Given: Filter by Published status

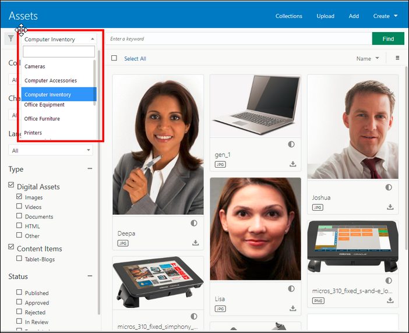Looking at the screenshot, I should click(x=19, y=292).
